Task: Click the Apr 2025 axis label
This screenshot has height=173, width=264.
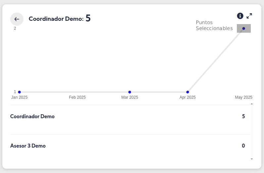Action: [188, 97]
